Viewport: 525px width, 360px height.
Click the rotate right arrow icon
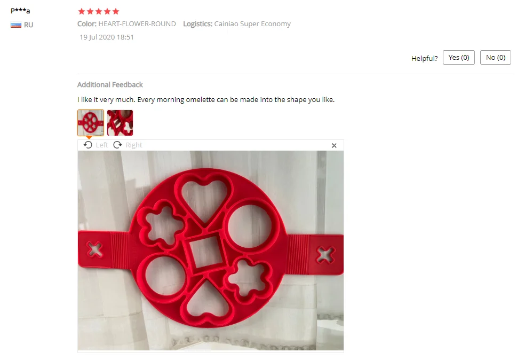tap(117, 145)
